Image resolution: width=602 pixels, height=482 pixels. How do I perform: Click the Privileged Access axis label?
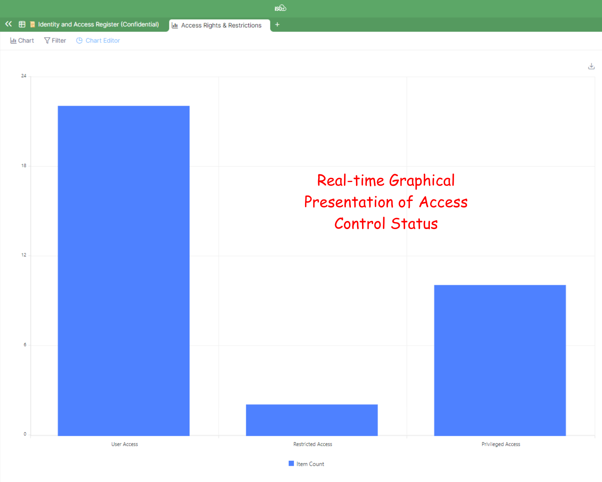[500, 444]
